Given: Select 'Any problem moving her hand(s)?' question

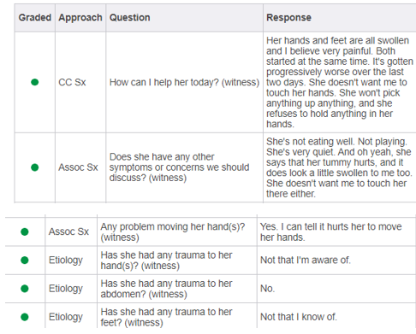Looking at the screenshot, I should point(173,231).
